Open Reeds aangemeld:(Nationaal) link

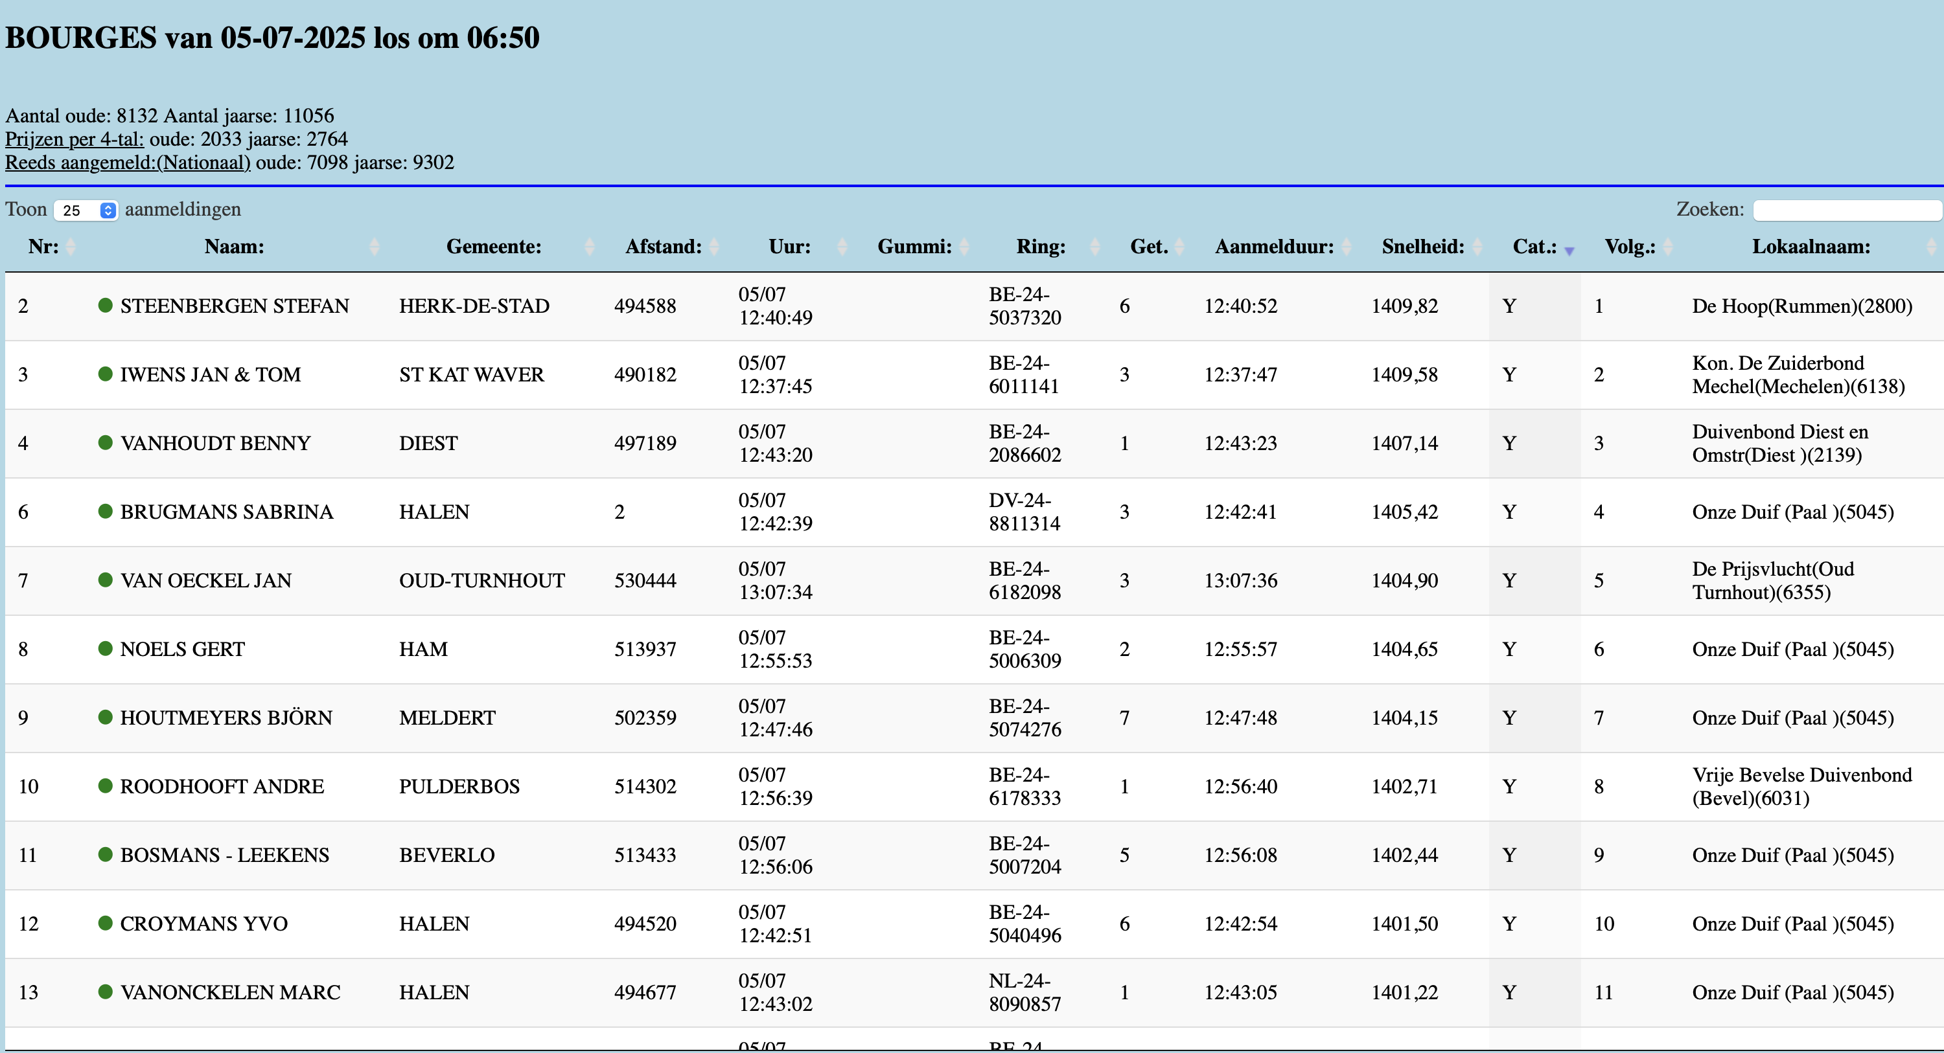click(x=128, y=162)
